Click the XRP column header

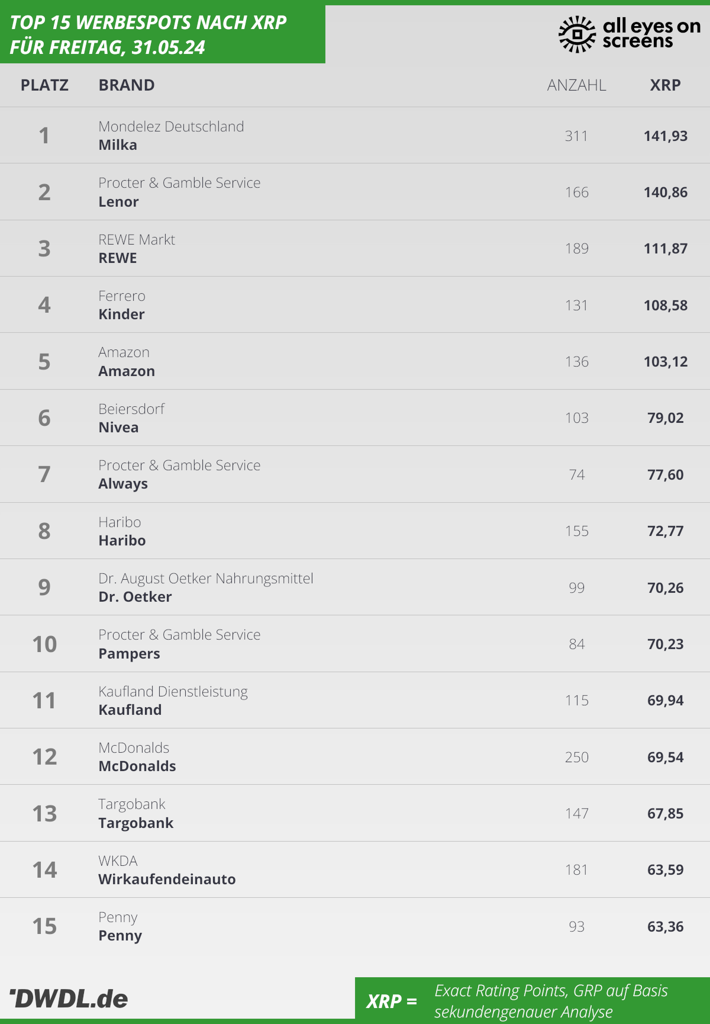tap(666, 85)
